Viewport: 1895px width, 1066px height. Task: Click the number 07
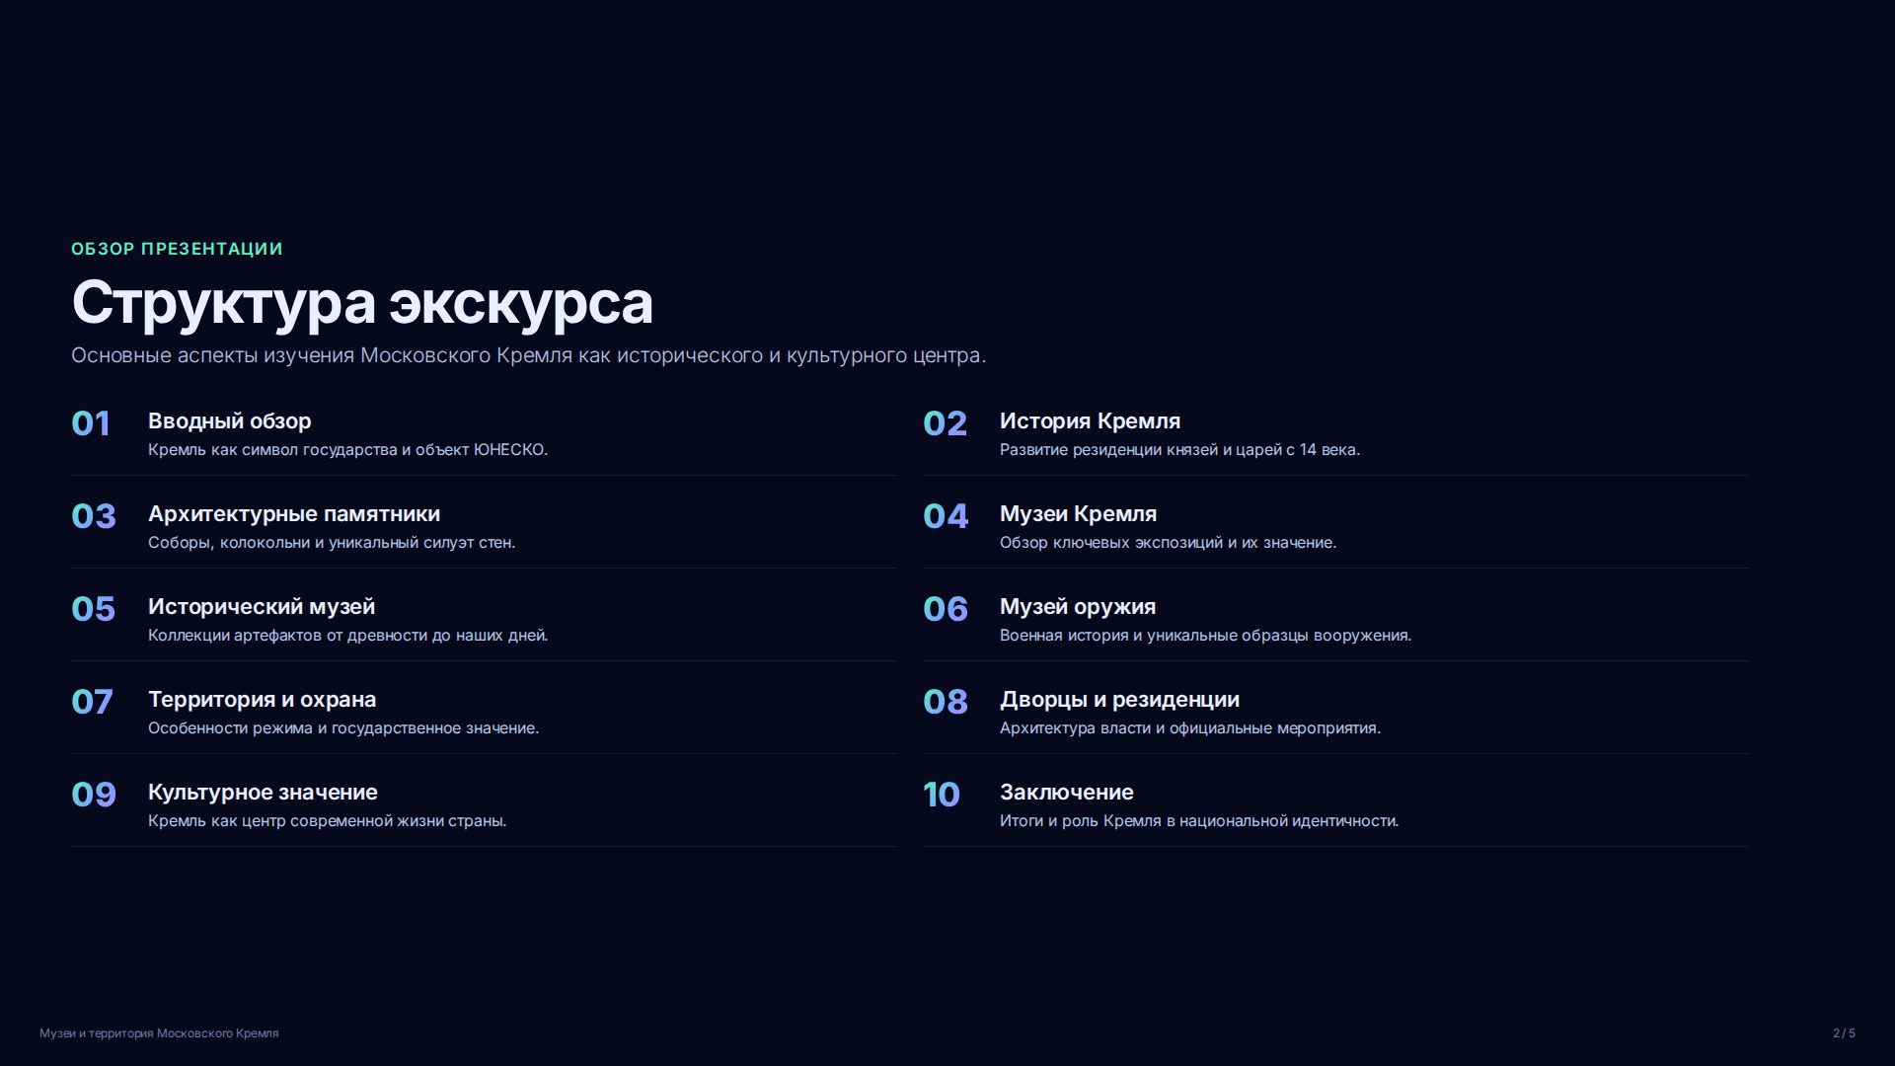pos(92,702)
